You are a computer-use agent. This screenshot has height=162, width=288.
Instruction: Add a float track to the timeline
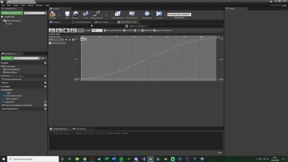coord(52,31)
